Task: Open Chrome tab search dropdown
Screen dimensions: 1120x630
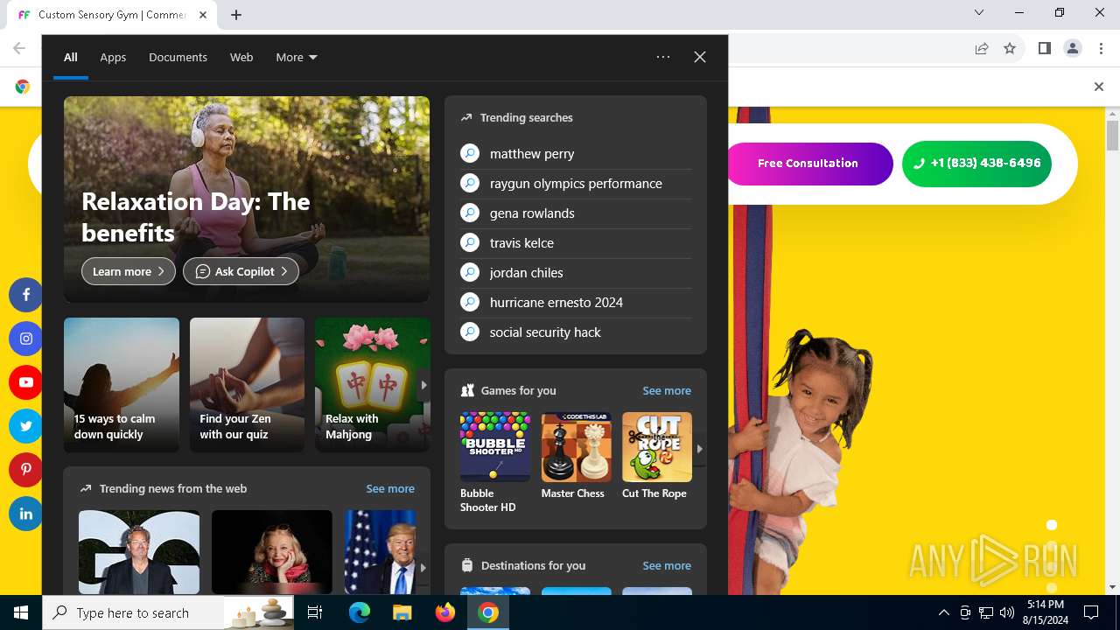Action: [979, 13]
